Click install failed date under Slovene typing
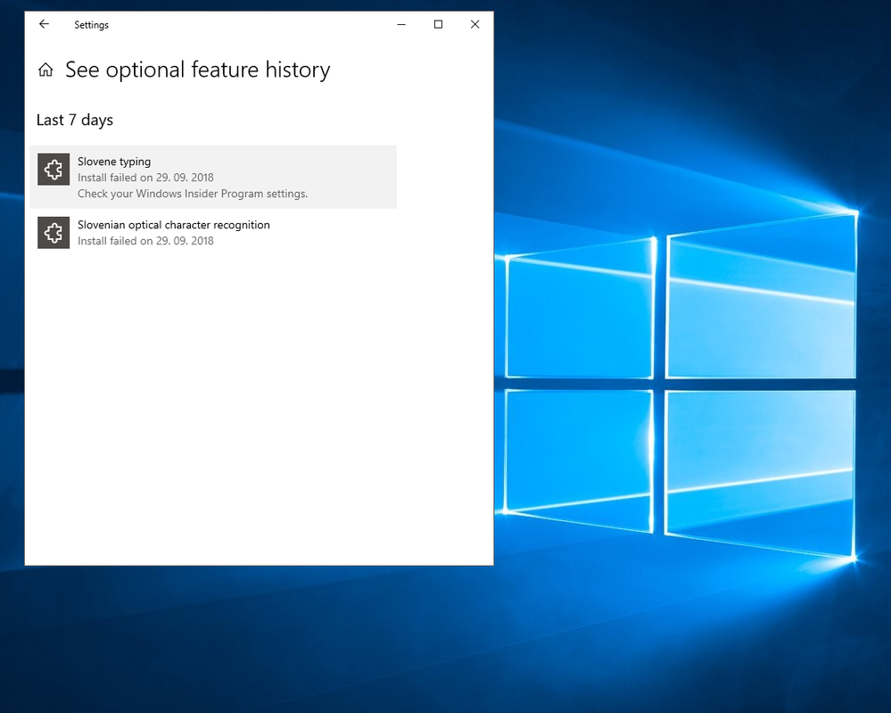The width and height of the screenshot is (891, 713). point(145,178)
